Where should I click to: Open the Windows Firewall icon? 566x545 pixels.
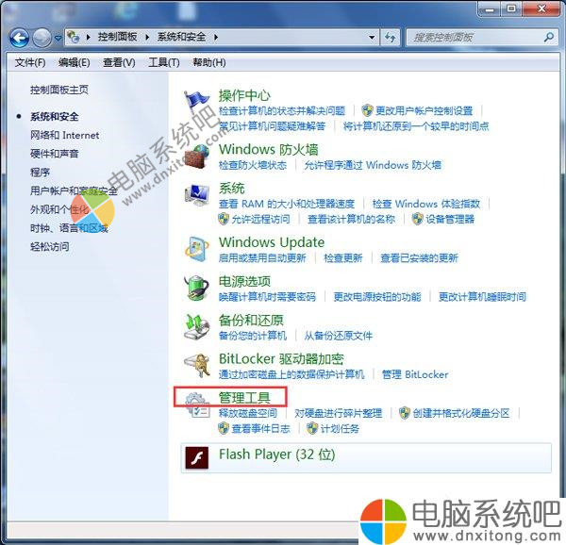[197, 155]
